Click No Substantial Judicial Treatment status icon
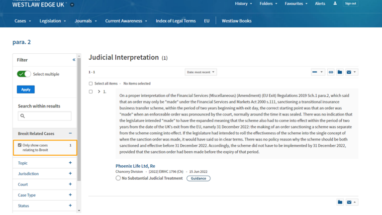 tap(118, 178)
